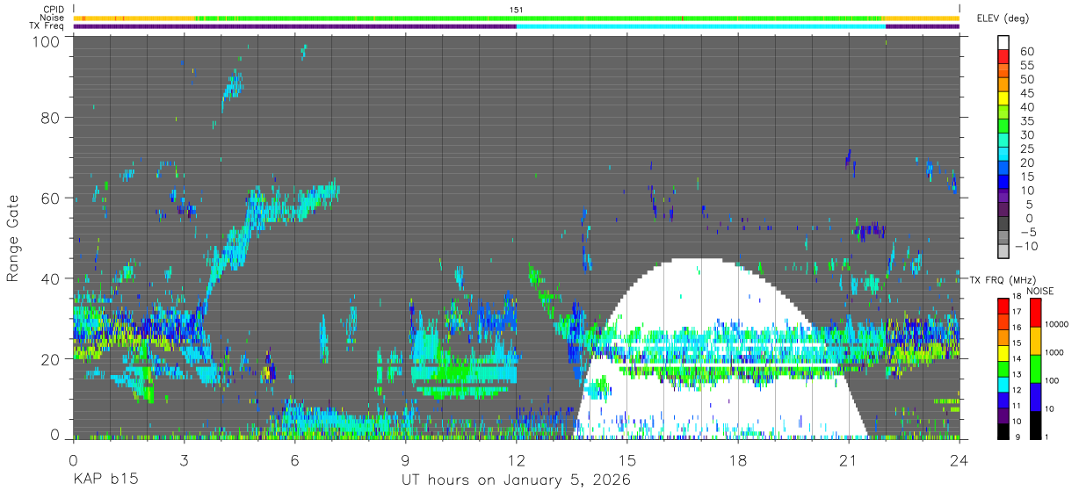Click the "Range Gate" y-axis title
1079x498 pixels.
[13, 238]
